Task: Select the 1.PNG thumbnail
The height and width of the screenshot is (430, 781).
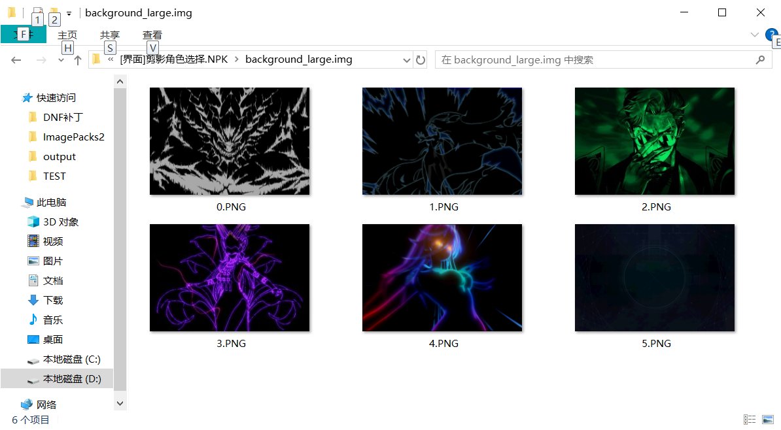Action: (442, 141)
